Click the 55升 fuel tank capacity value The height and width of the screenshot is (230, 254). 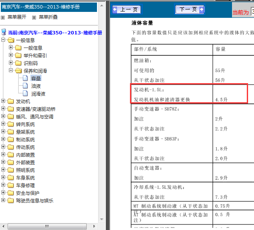tap(220, 70)
